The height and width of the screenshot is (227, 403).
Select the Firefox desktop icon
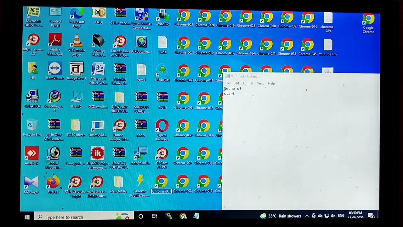[x=53, y=185]
